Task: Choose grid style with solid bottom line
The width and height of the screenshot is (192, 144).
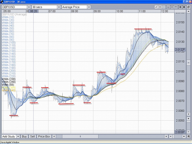Action: click(168, 7)
